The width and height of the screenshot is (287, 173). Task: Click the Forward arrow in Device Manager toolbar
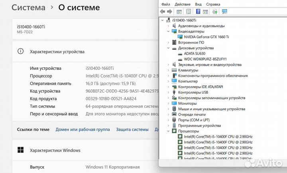[169, 12]
